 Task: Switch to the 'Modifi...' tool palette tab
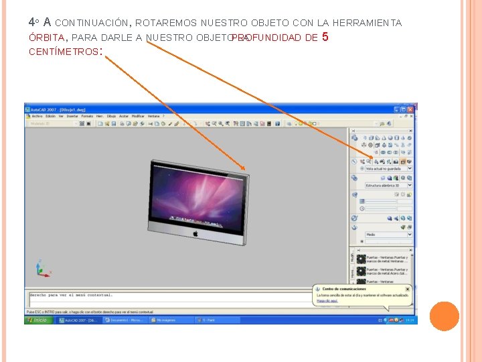click(352, 257)
